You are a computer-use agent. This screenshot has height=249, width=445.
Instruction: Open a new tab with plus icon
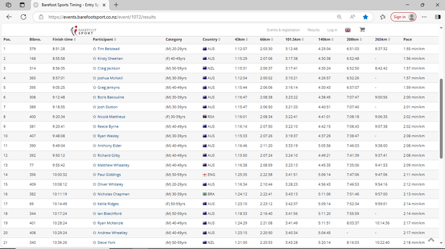[x=116, y=5]
